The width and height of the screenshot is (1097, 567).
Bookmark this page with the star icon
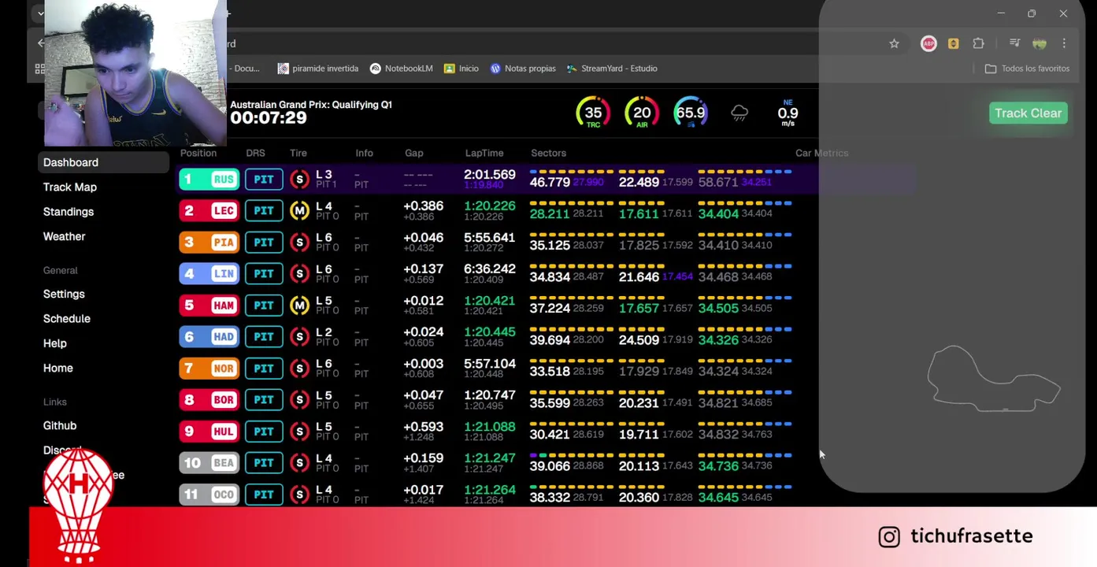[894, 43]
